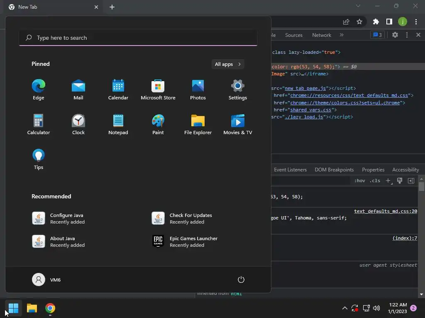This screenshot has height=318, width=425.
Task: Open File Explorer from pinned apps
Action: pyautogui.click(x=198, y=125)
